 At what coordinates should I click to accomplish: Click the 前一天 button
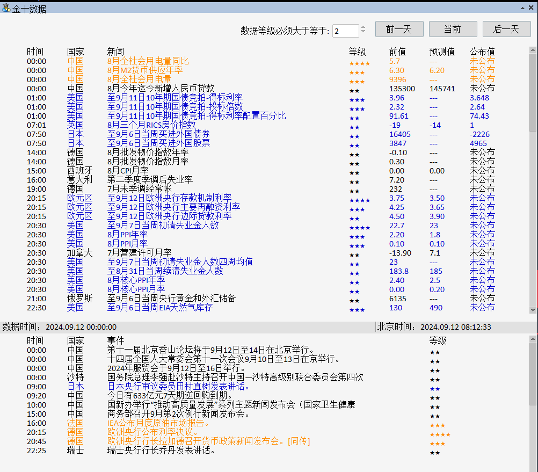tap(398, 29)
